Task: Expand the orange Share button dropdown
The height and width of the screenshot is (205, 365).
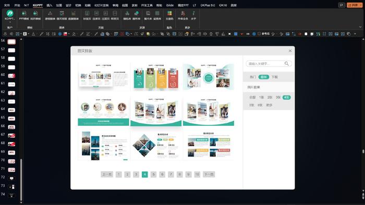Action: pyautogui.click(x=361, y=5)
